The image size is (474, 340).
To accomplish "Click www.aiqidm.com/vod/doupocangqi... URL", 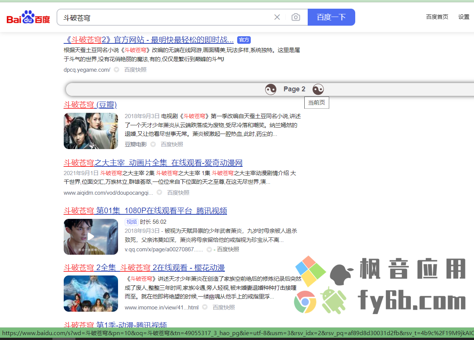I will tap(109, 193).
